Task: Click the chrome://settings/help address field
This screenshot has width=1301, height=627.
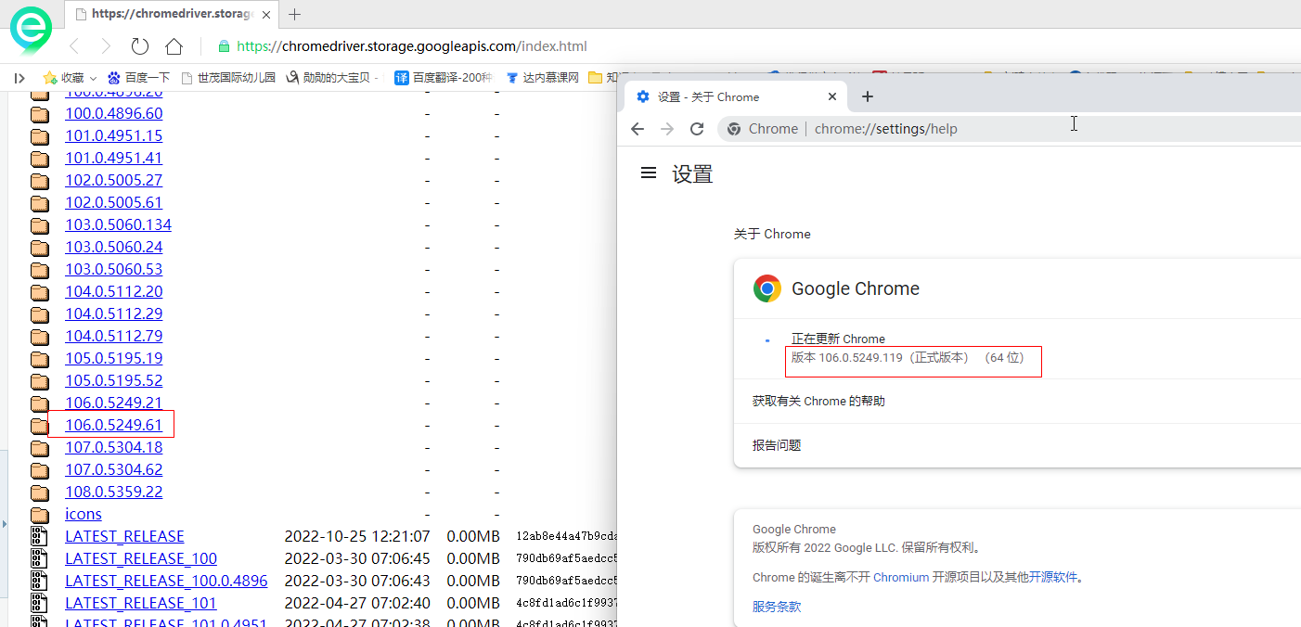Action: pyautogui.click(x=886, y=129)
